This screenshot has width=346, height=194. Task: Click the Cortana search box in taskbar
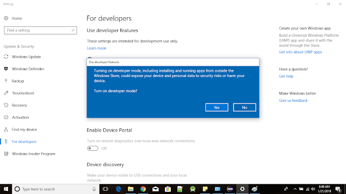coord(56,189)
